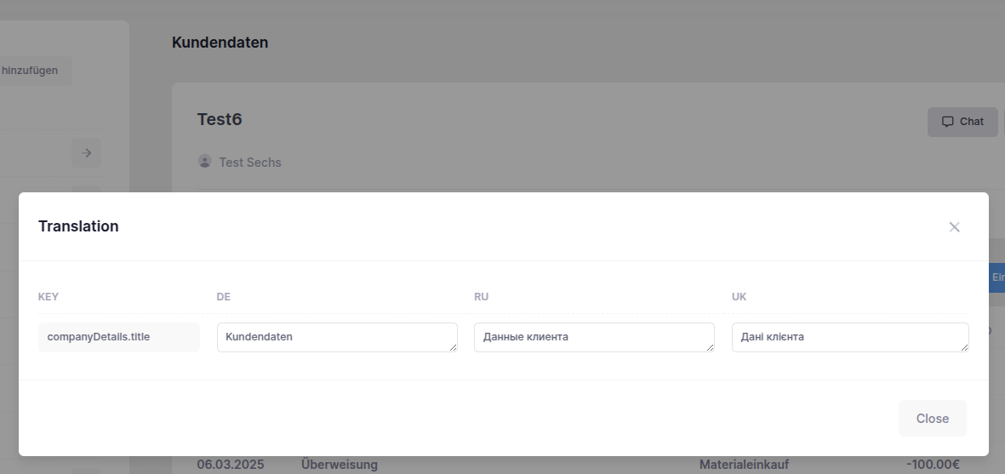1005x474 pixels.
Task: Focus the RU field with Данные клиента
Action: coord(593,337)
